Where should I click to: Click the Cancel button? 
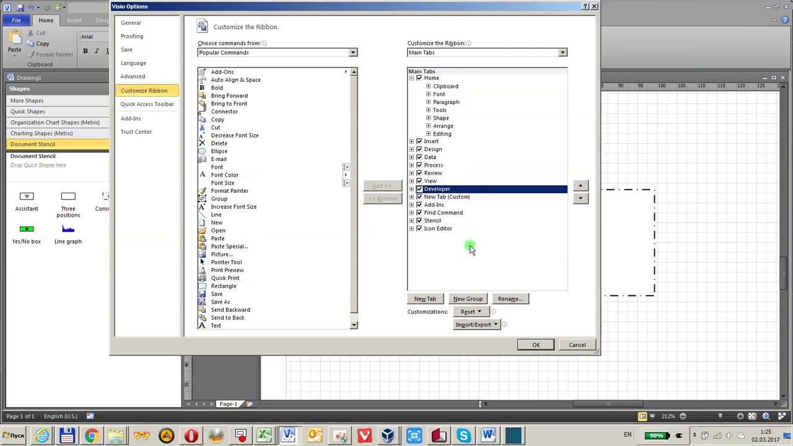click(x=577, y=345)
